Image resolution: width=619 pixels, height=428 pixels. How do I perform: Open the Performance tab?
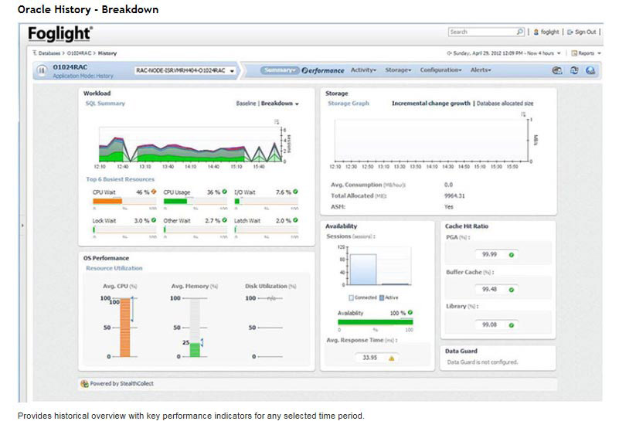(323, 70)
